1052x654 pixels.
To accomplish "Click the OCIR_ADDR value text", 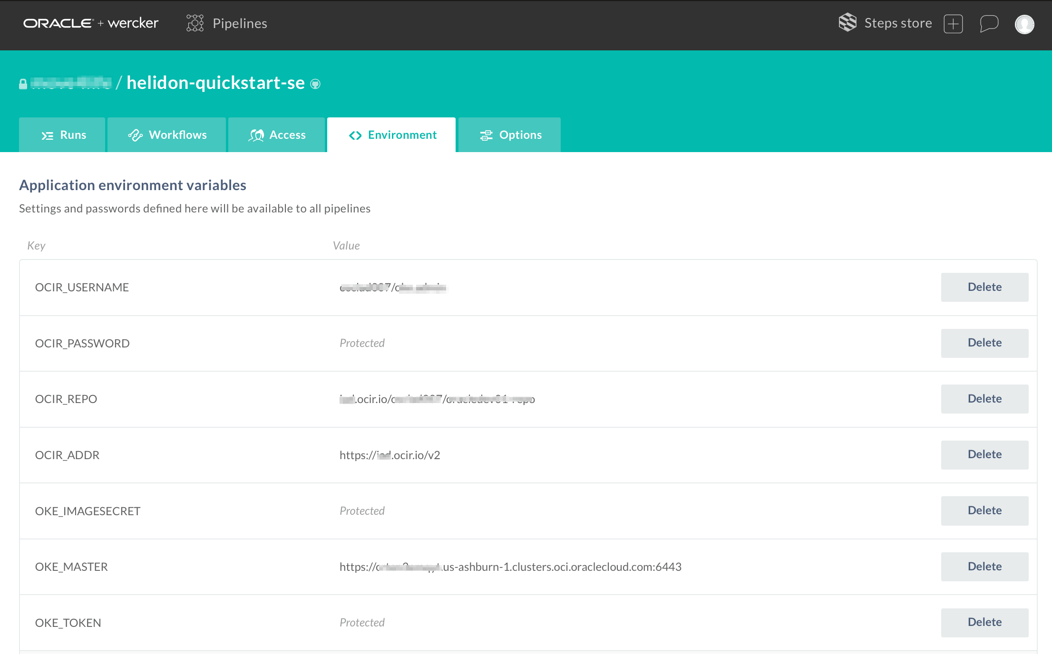I will (x=390, y=455).
